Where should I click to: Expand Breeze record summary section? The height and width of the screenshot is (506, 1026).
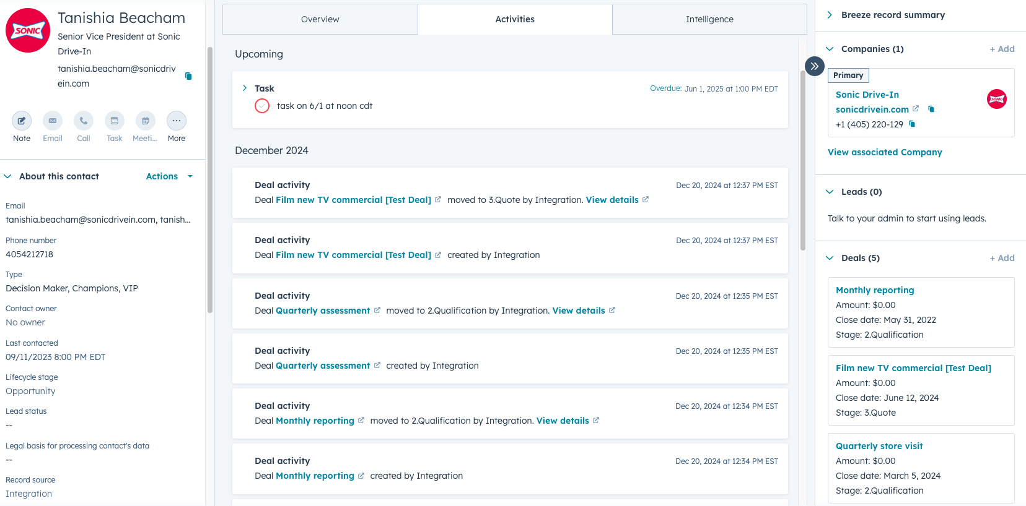click(x=830, y=15)
